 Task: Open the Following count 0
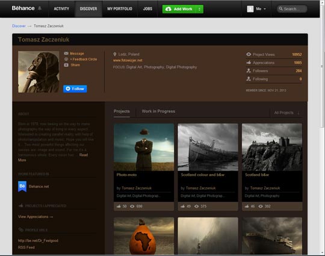[x=300, y=79]
